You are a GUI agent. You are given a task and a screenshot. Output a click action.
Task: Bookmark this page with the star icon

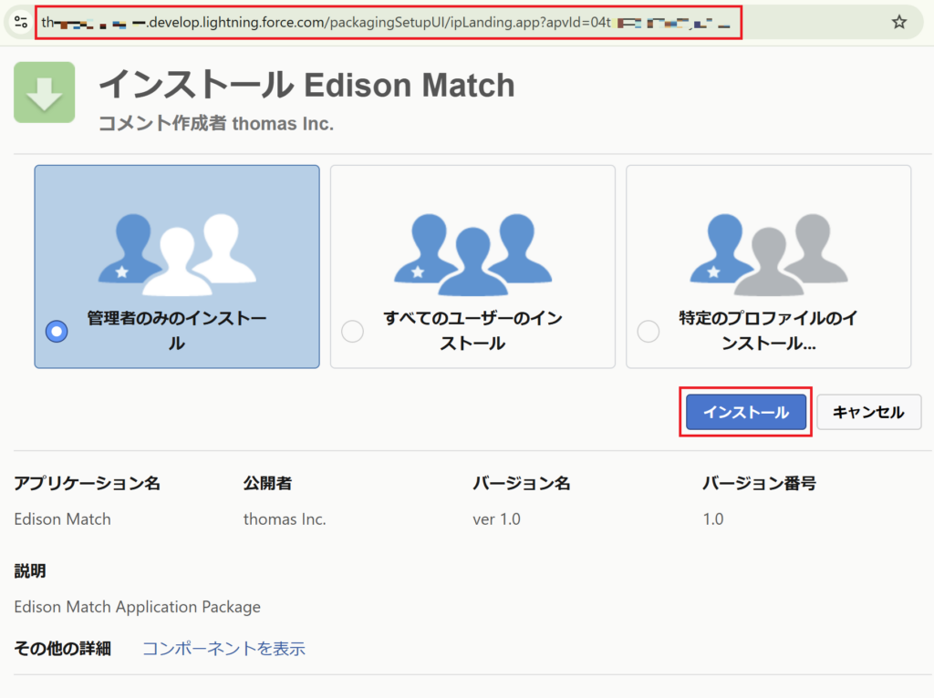coord(899,22)
